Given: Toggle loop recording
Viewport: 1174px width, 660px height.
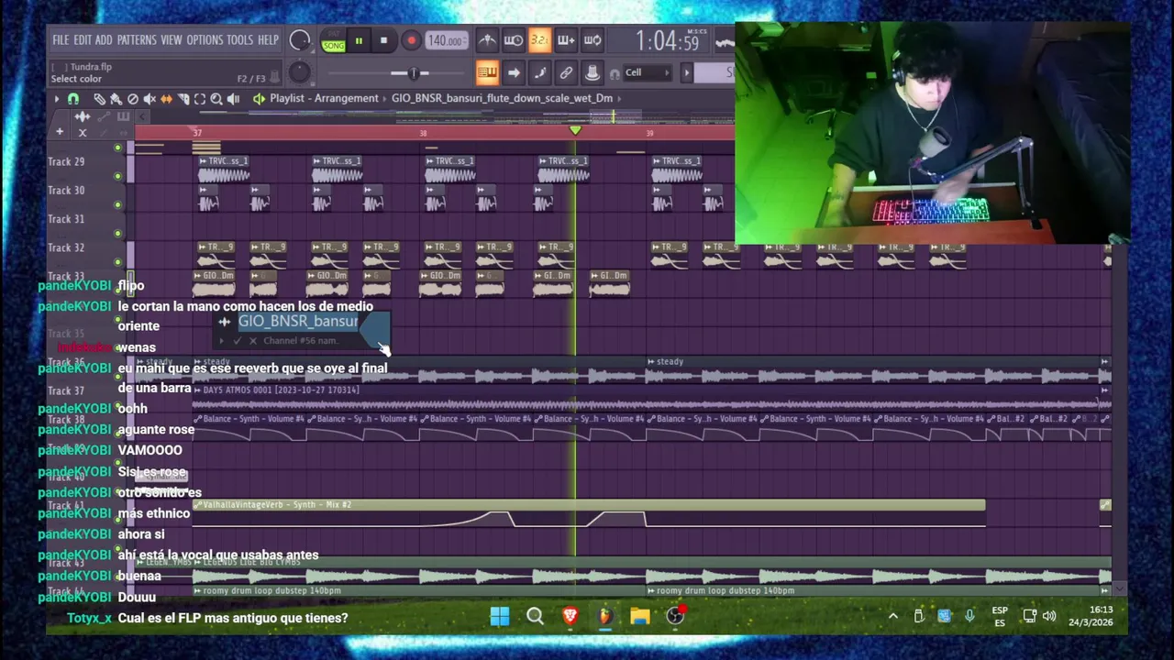Looking at the screenshot, I should pyautogui.click(x=593, y=40).
